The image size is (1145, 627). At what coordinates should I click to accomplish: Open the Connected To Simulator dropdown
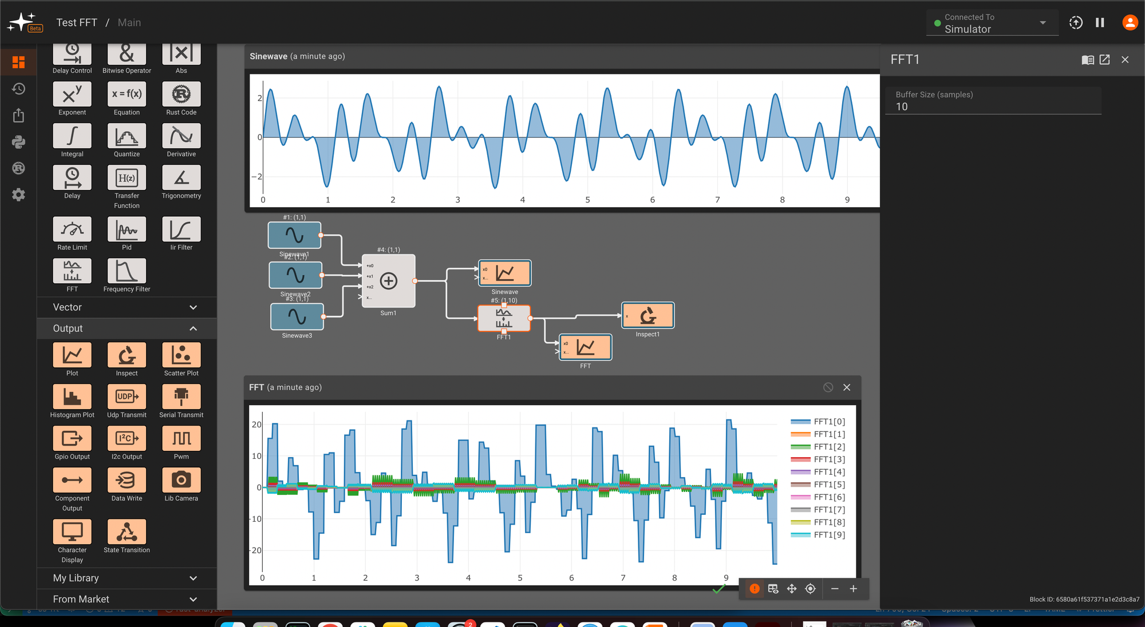[992, 23]
